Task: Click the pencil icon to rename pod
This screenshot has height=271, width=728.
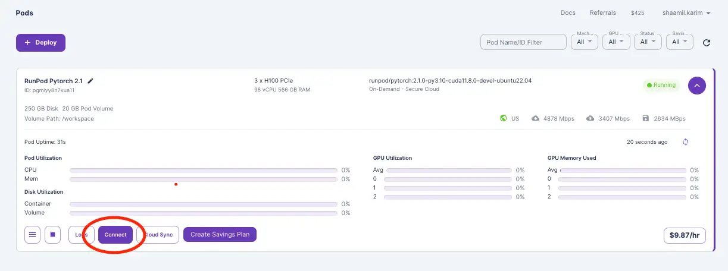Action: coord(90,81)
